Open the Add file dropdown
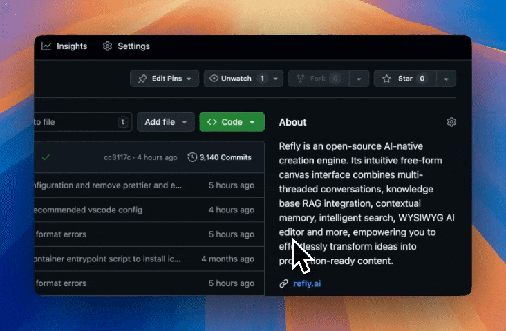Viewport: 506px width, 331px height. click(166, 122)
